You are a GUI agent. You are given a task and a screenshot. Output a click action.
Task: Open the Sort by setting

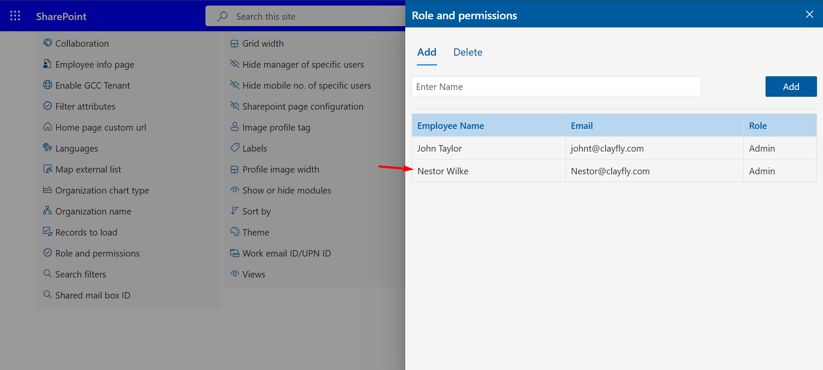click(256, 211)
